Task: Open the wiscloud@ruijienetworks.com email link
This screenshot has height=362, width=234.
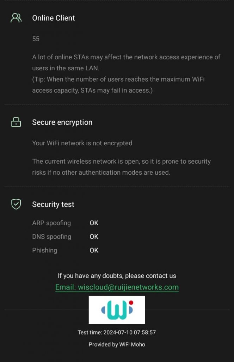Action: 117,287
